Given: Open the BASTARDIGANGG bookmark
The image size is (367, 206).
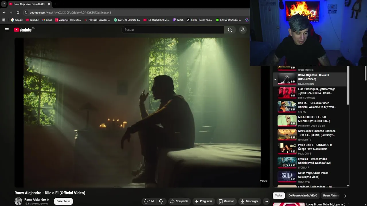Looking at the screenshot, I should coord(229,20).
